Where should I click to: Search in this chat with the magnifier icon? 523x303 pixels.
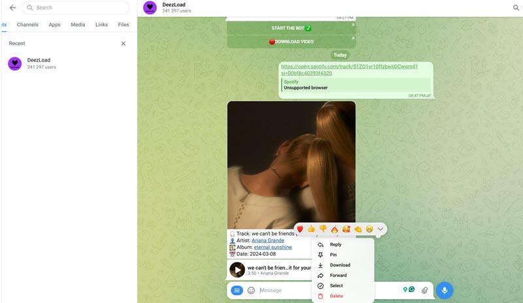[x=516, y=8]
